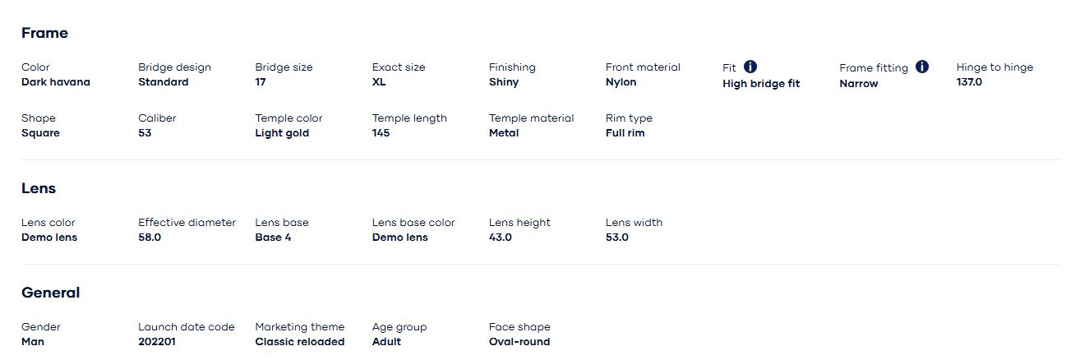
Task: Click the Light gold temple color value
Action: tap(282, 133)
